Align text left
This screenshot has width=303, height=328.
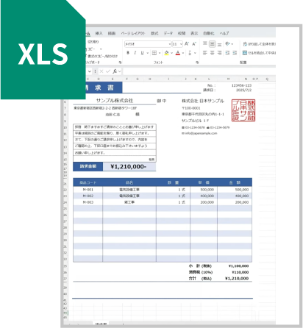click(x=205, y=53)
